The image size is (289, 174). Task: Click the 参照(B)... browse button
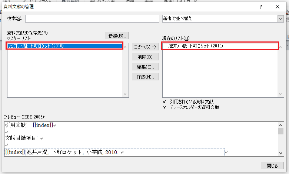point(117,36)
